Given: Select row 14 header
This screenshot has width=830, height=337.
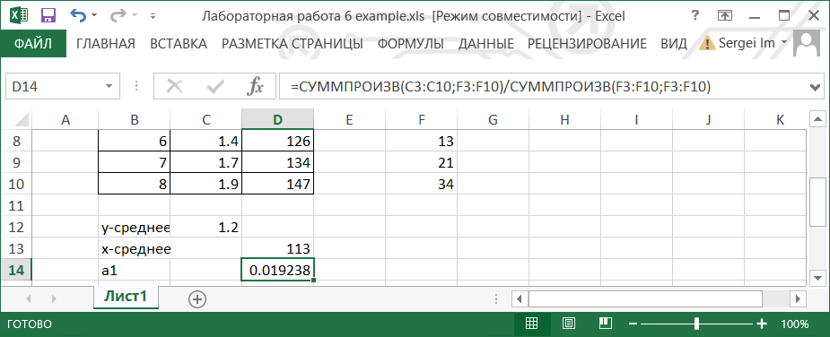Looking at the screenshot, I should click(x=16, y=270).
